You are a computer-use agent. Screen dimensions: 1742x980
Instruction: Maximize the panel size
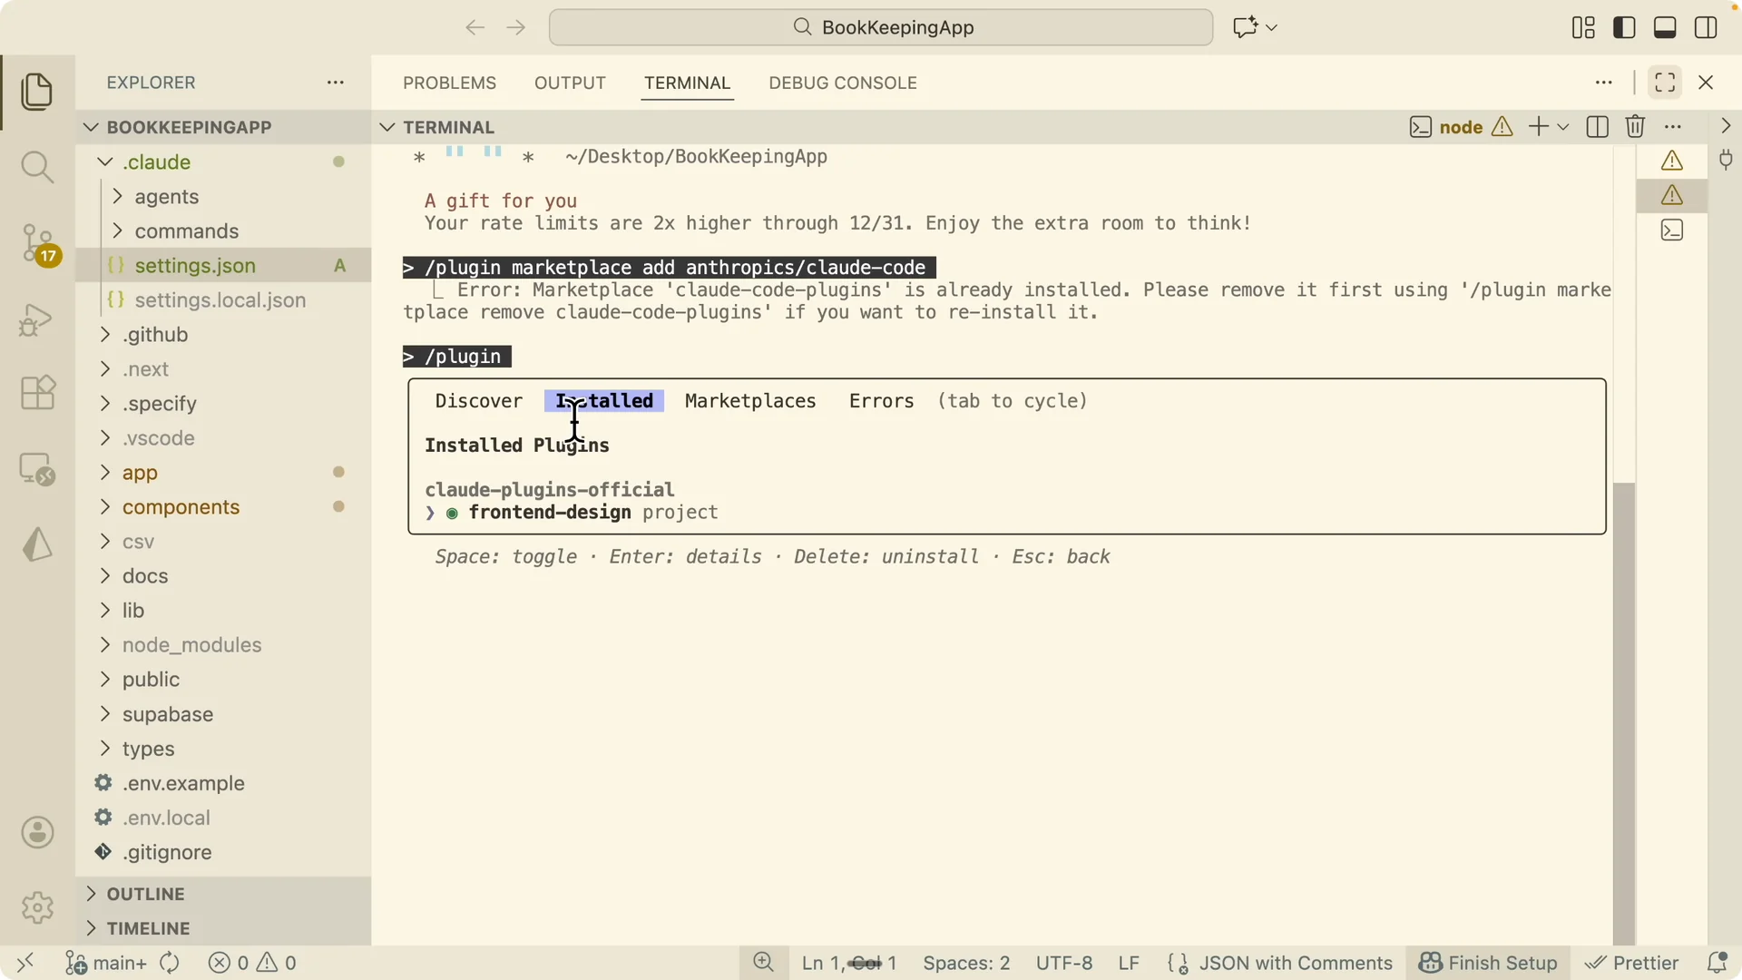[1665, 83]
